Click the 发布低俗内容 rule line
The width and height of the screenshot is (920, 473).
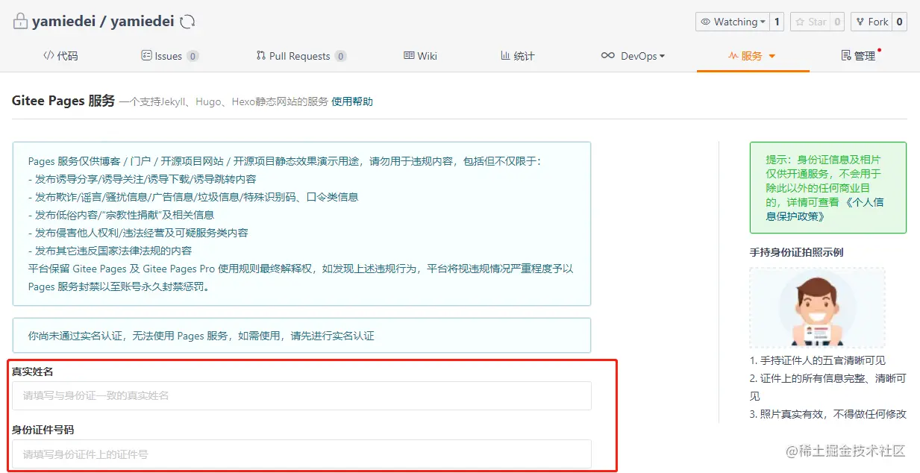point(121,215)
